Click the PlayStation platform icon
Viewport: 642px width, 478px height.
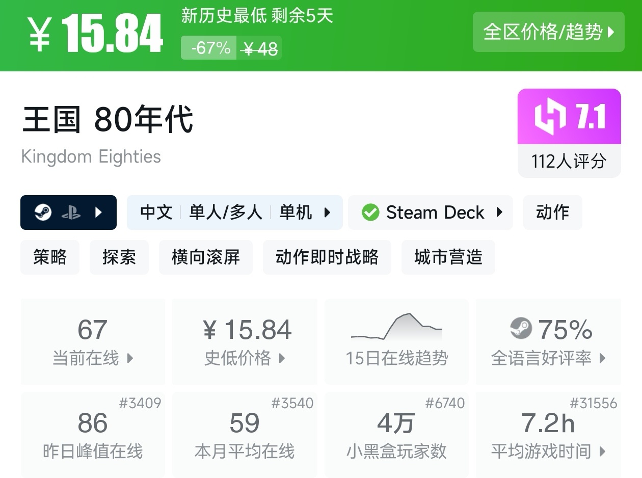[x=71, y=213]
